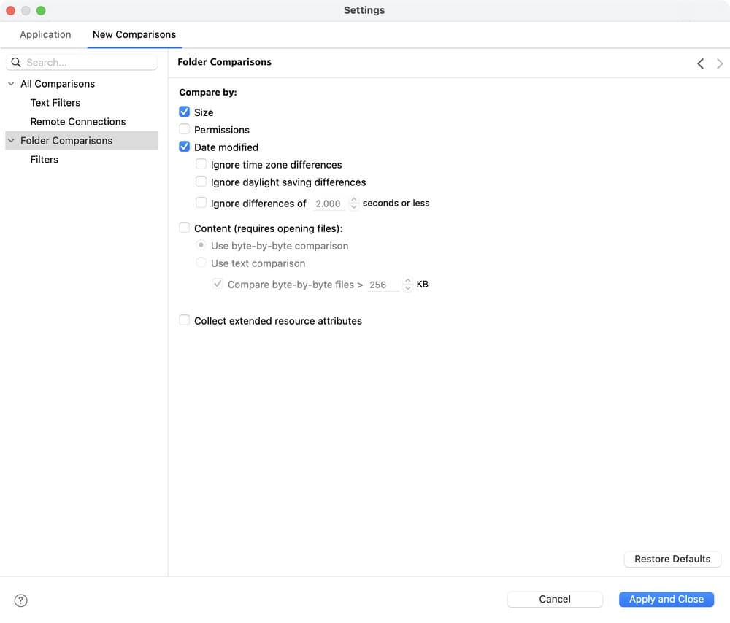Screen dimensions: 730x623
Task: Go back with the left arrow
Action: point(701,63)
